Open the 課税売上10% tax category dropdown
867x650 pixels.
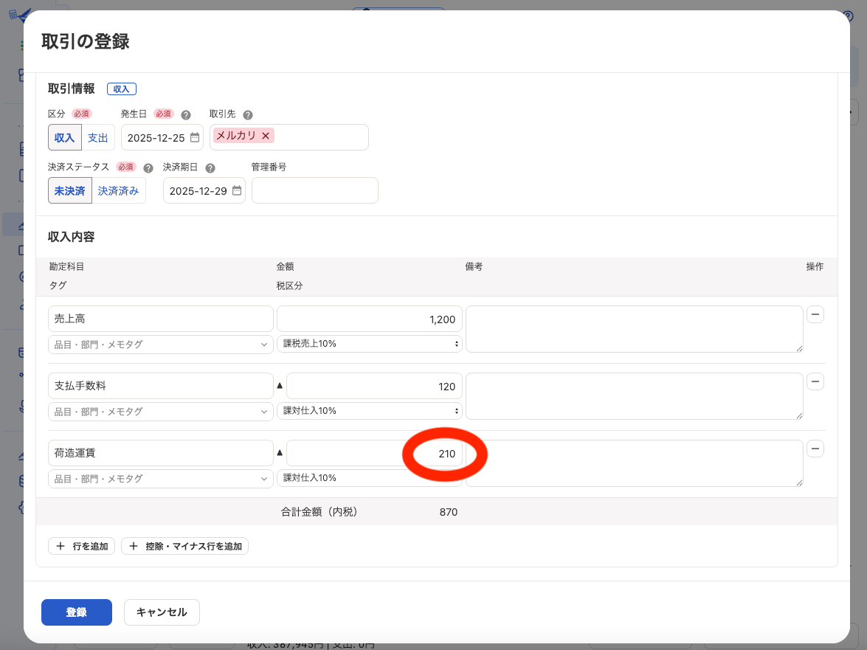click(369, 344)
